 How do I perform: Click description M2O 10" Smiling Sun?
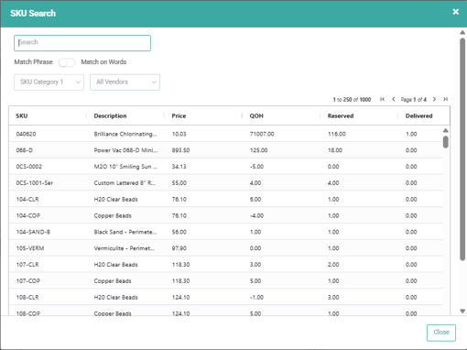click(125, 167)
